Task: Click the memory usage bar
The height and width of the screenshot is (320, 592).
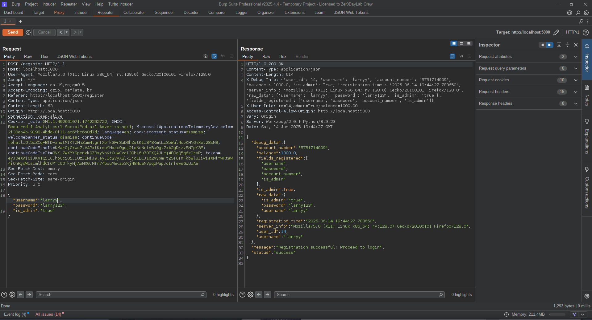Action: tap(557, 314)
